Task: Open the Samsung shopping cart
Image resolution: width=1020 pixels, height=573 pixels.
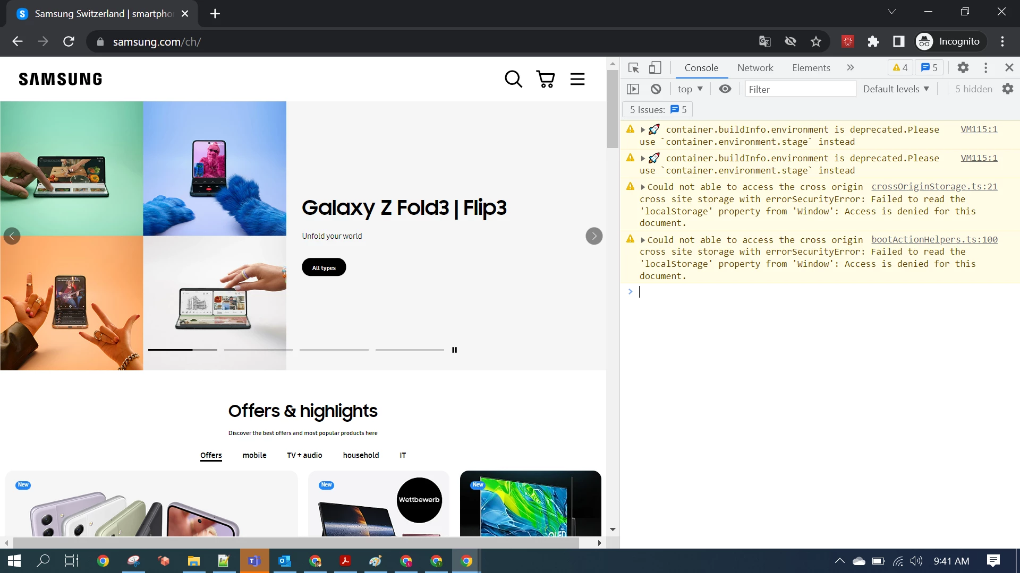Action: (546, 79)
